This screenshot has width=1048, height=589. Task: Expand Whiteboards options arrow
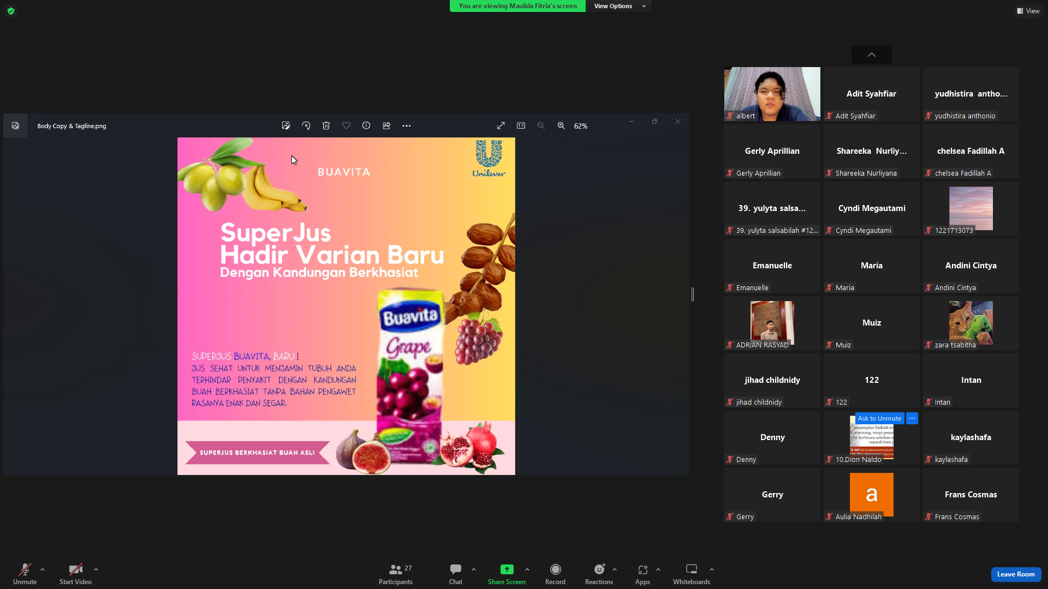tap(712, 569)
